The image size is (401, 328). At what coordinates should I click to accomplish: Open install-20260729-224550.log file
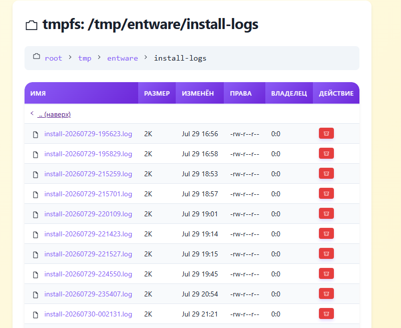click(88, 274)
